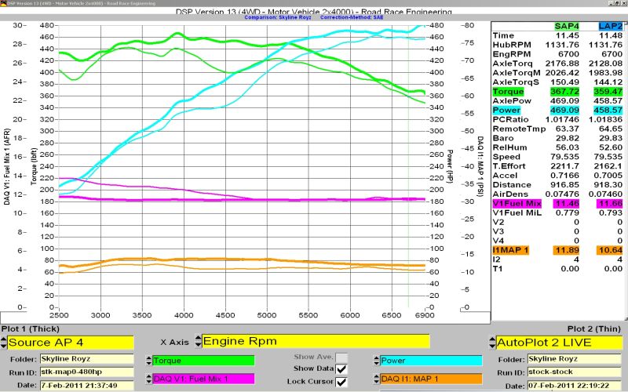Click Plot 2 Folder field Skyline Royz
628x392 pixels.
point(574,359)
